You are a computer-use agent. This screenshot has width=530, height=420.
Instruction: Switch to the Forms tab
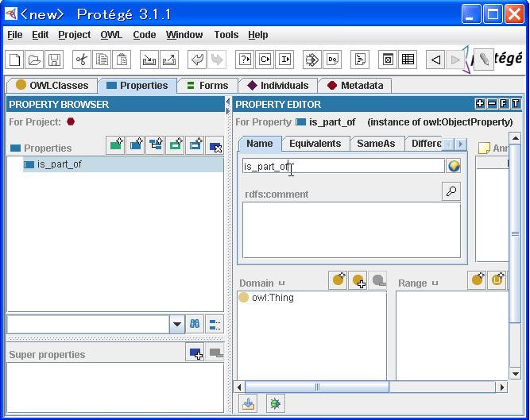pyautogui.click(x=207, y=86)
